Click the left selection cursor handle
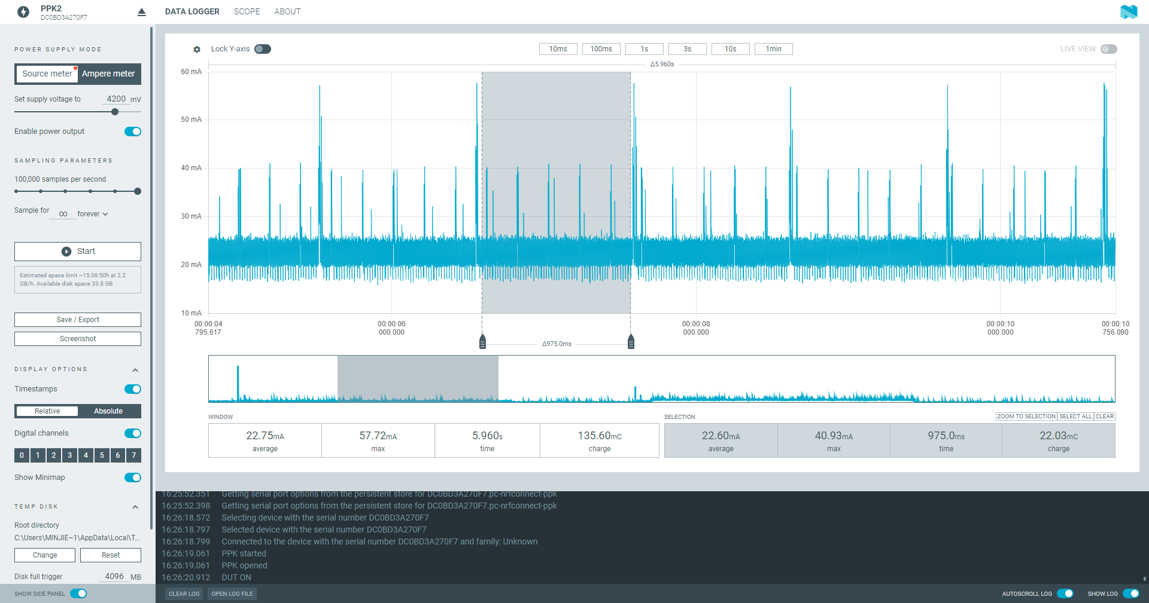 coord(482,342)
